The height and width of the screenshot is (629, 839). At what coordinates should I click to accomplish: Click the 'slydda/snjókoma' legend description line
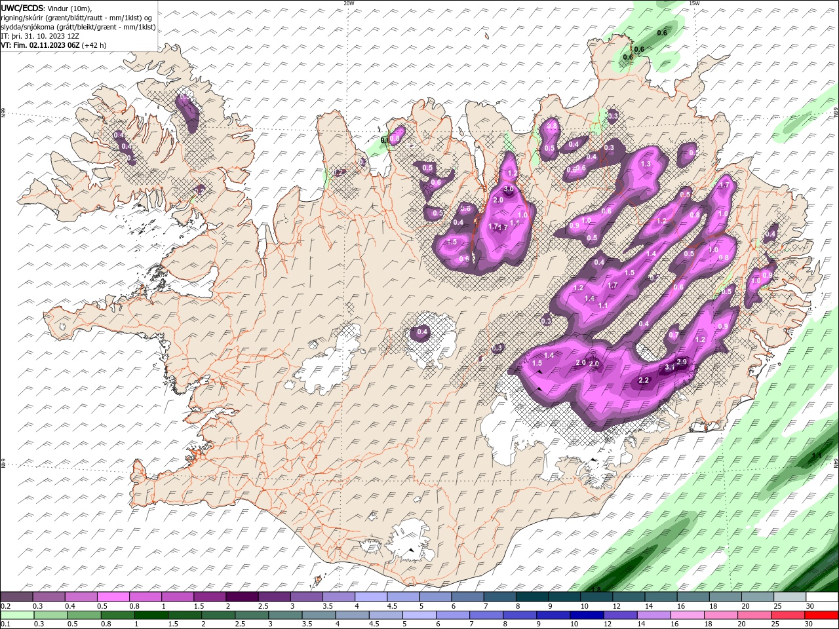click(x=78, y=27)
